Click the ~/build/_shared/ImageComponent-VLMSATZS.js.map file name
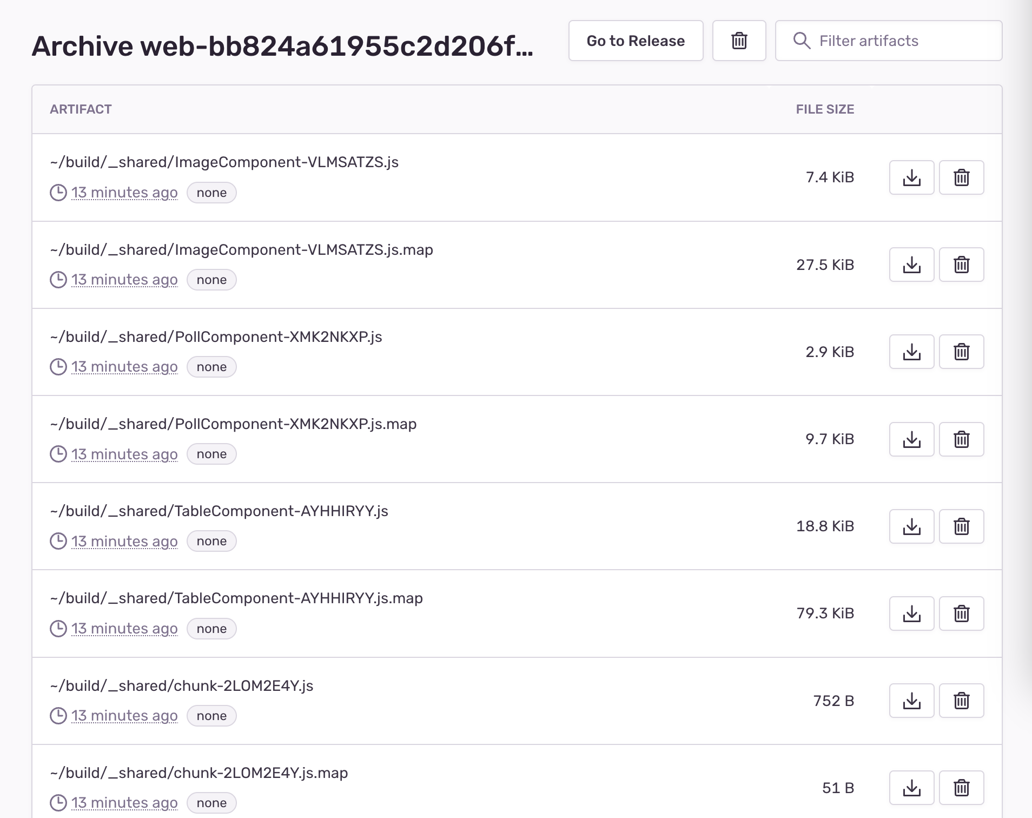 241,250
